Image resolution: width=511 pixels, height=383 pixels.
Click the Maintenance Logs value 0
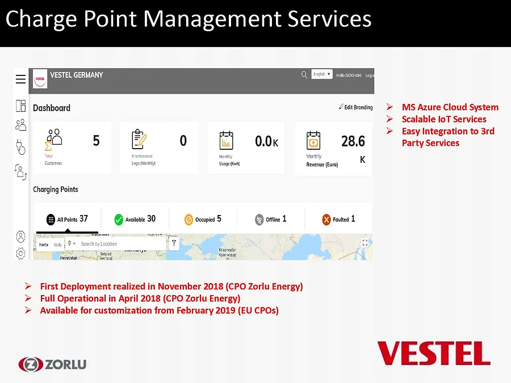click(183, 141)
